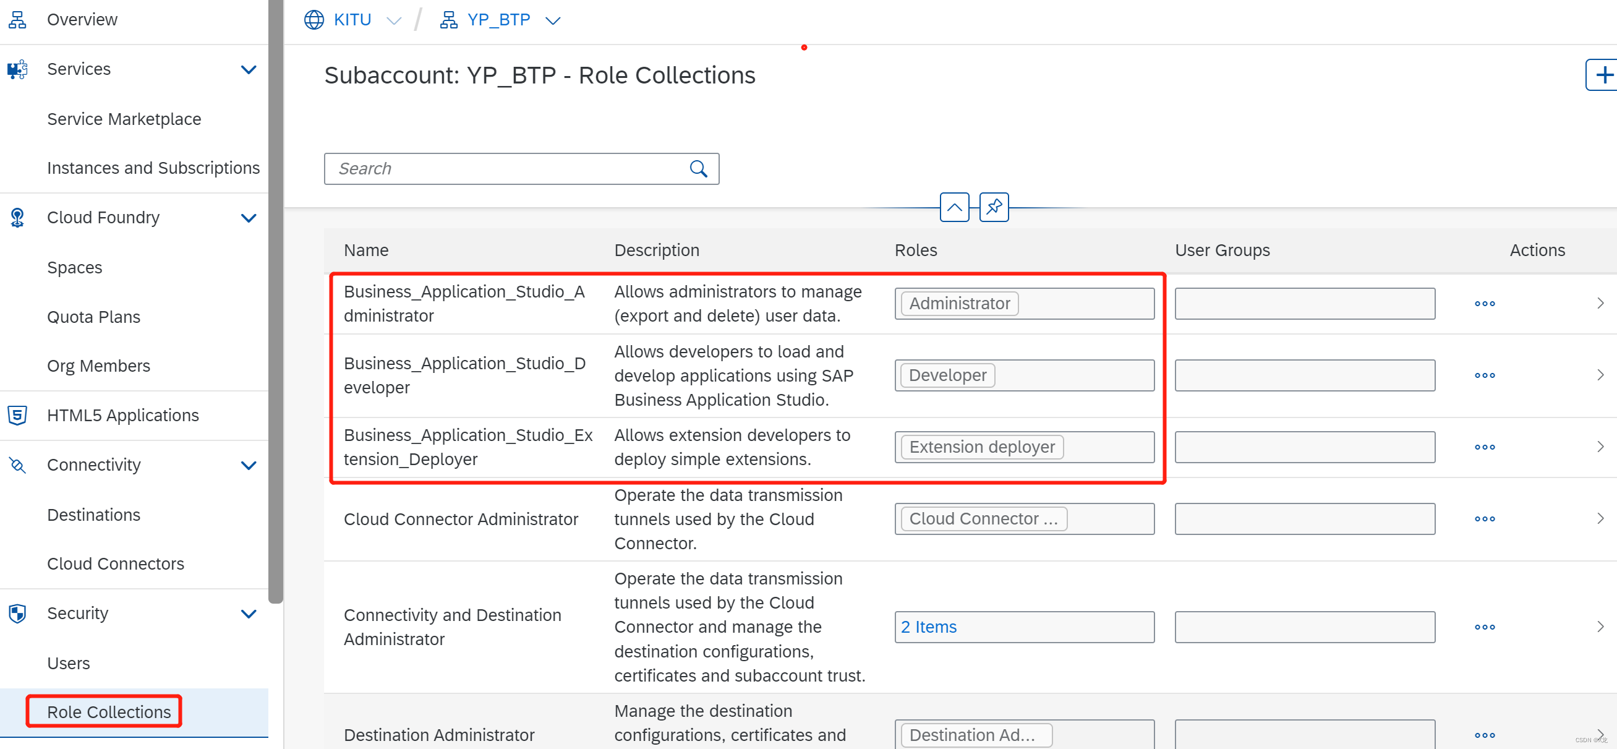
Task: Select Role Collections in the sidebar
Action: point(109,711)
